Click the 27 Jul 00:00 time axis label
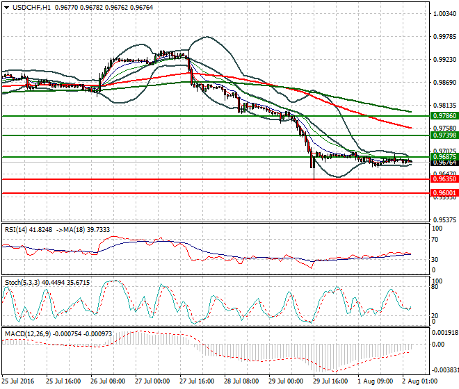Image resolution: width=459 pixels, height=389 pixels. (152, 381)
